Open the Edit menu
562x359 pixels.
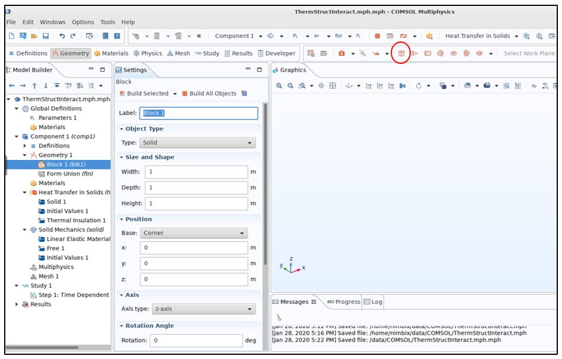pos(28,22)
